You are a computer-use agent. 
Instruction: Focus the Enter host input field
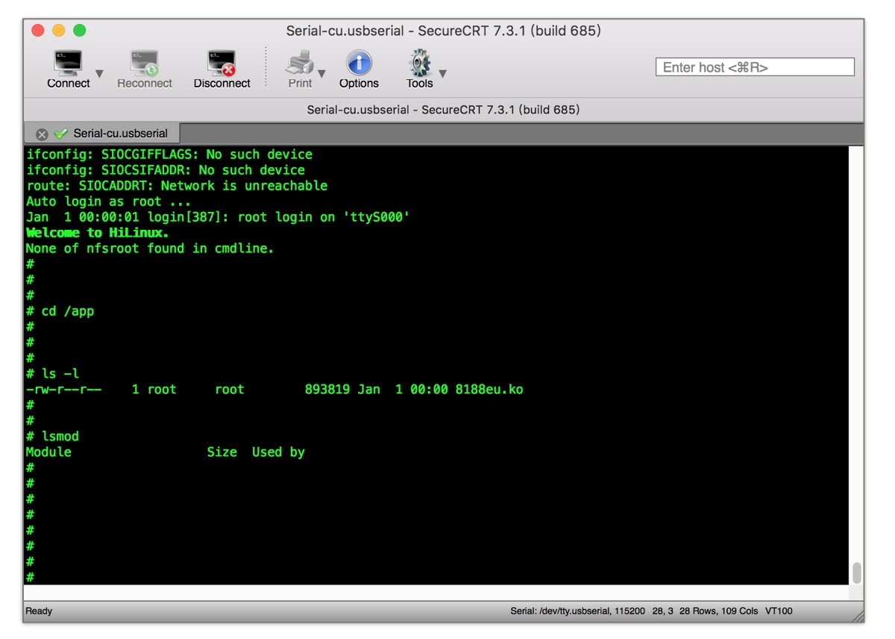coord(755,67)
